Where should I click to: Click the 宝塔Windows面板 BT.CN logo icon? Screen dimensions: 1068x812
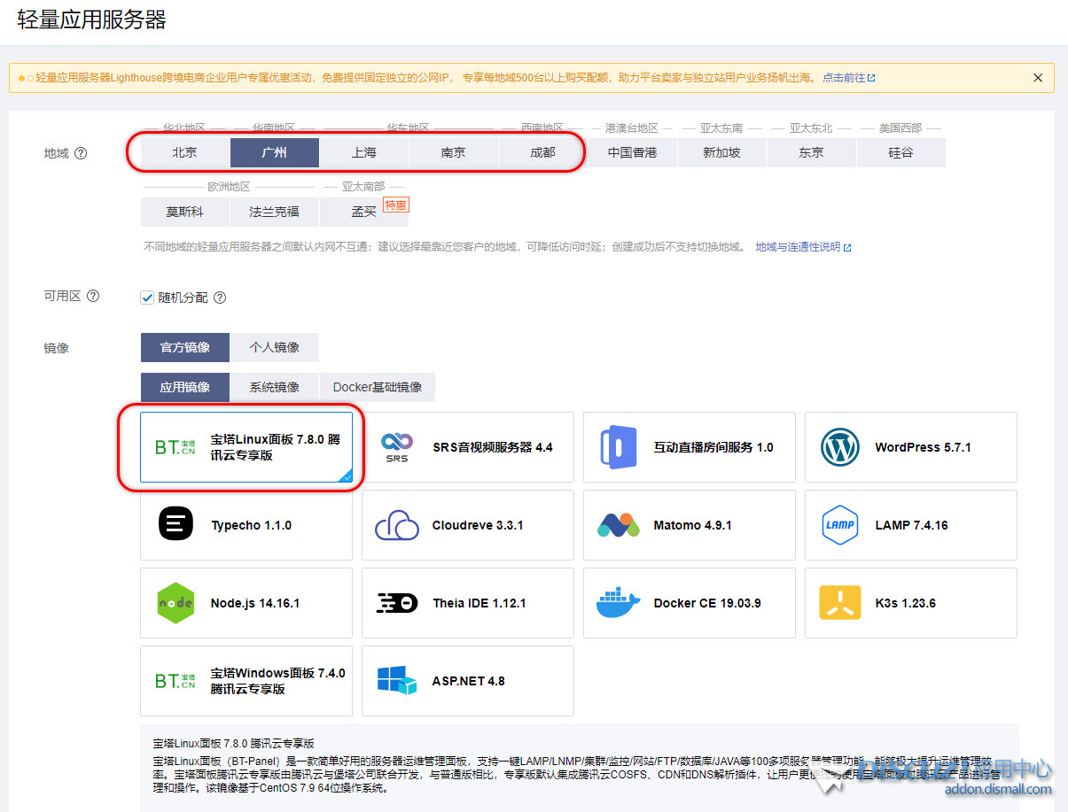coord(175,681)
